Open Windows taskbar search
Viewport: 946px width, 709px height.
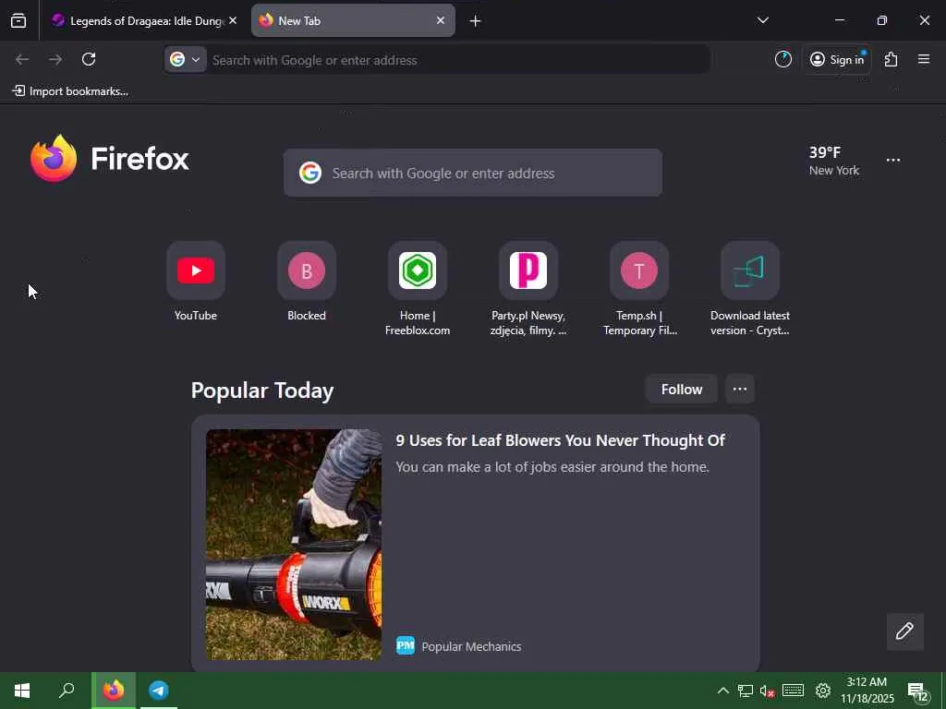click(67, 691)
